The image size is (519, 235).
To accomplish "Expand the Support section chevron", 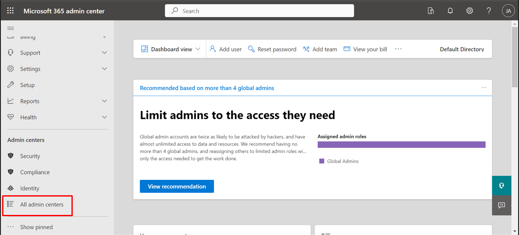I will click(x=104, y=53).
